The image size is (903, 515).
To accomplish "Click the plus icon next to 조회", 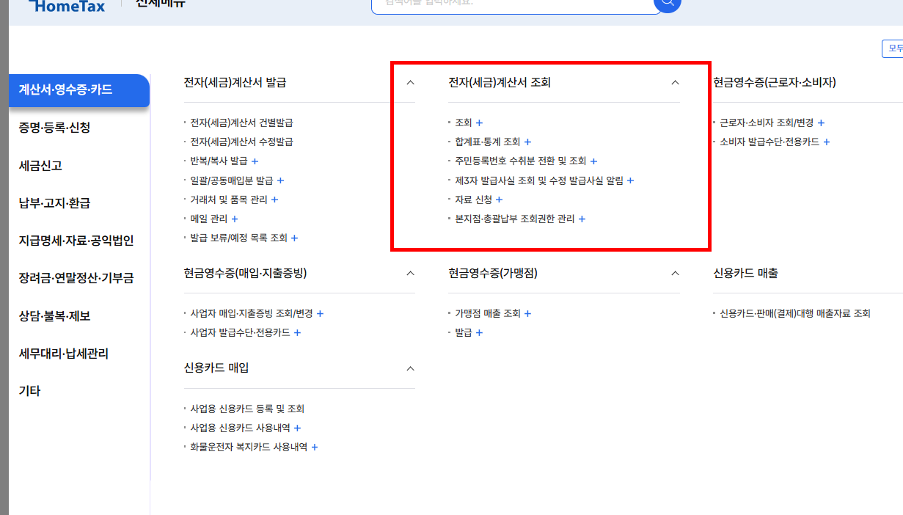I will click(480, 123).
